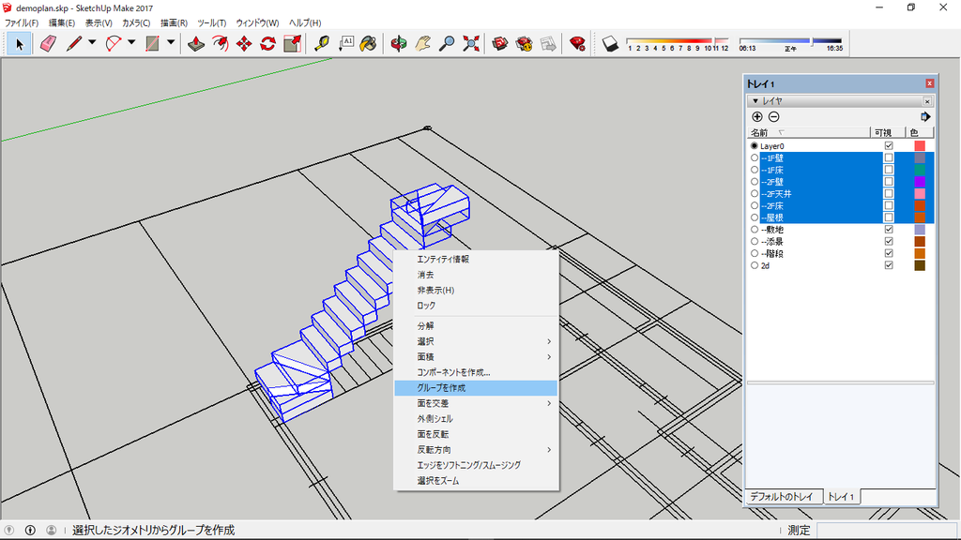Choose the Offset tool
This screenshot has width=961, height=540.
(x=220, y=43)
